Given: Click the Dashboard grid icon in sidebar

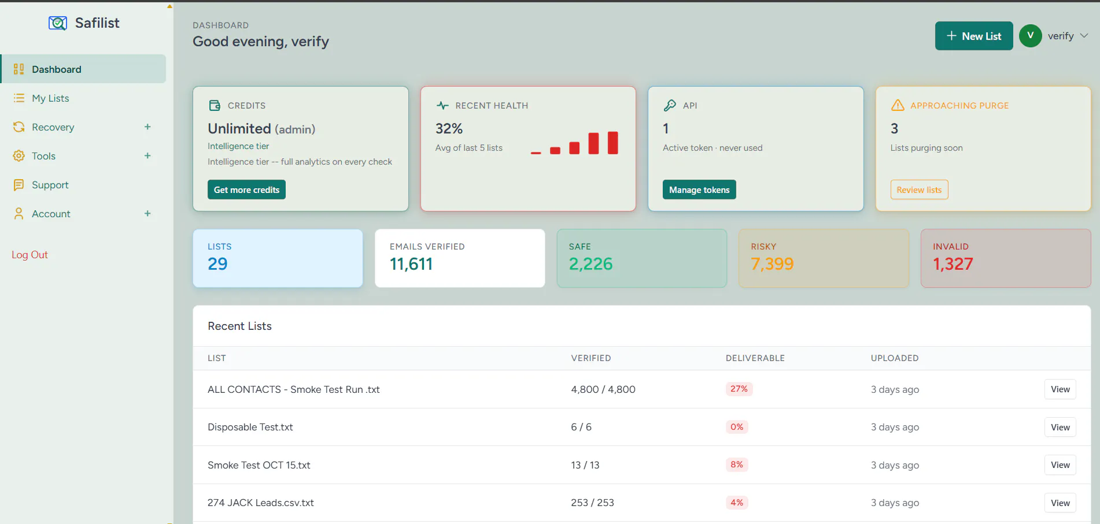Looking at the screenshot, I should click(19, 69).
